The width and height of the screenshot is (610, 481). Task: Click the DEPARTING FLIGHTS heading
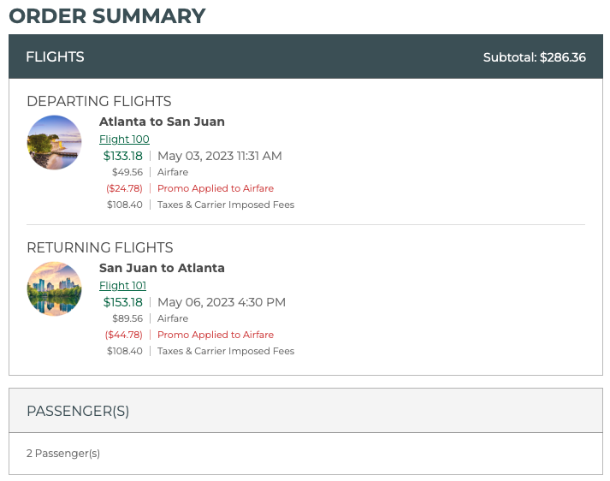click(98, 101)
